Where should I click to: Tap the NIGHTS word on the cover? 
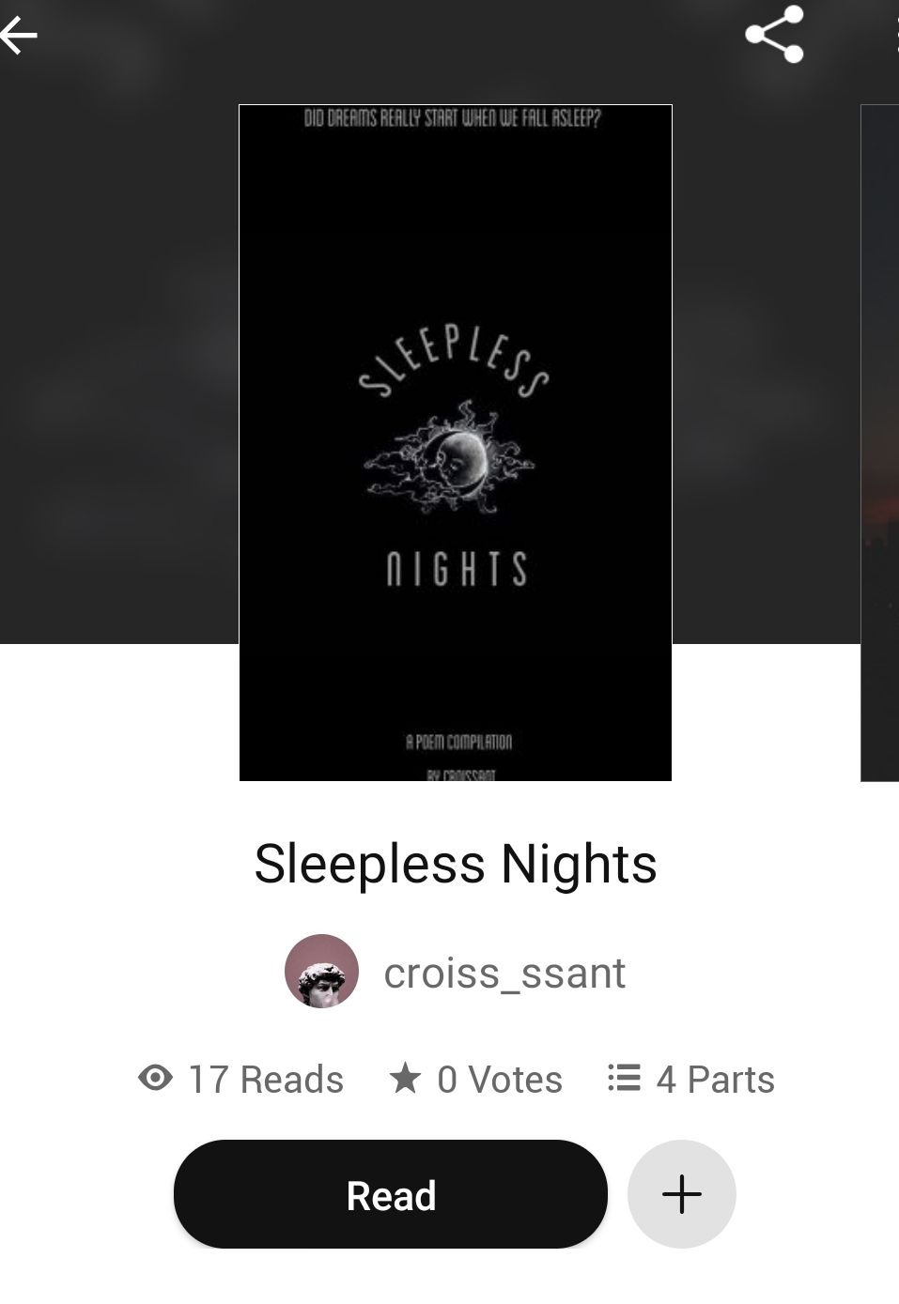click(x=457, y=569)
